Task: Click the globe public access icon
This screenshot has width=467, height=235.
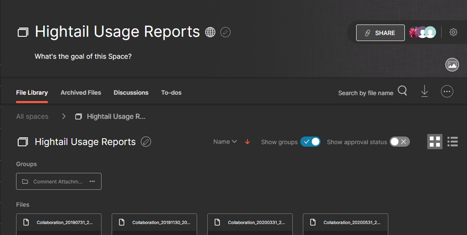Action: (210, 32)
